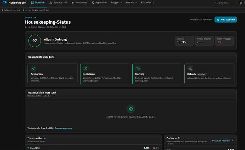Image resolution: width=245 pixels, height=150 pixels.
Task: Click the Letztes Backup status entry
Action: (x=36, y=10)
